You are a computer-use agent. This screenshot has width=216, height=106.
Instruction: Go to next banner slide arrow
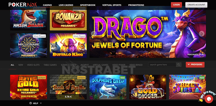coord(202,34)
